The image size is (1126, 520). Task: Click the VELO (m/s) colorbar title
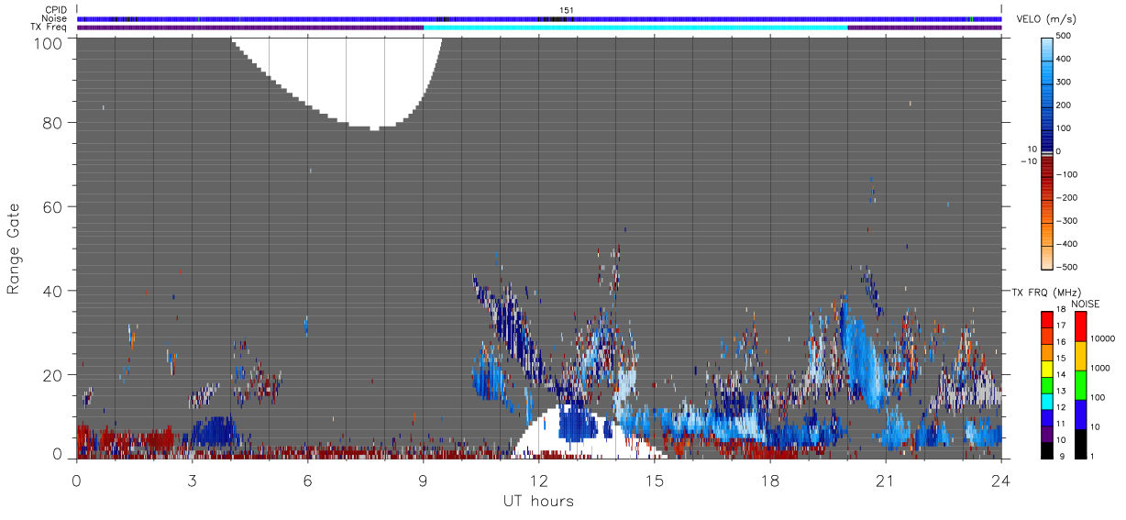(x=1048, y=20)
